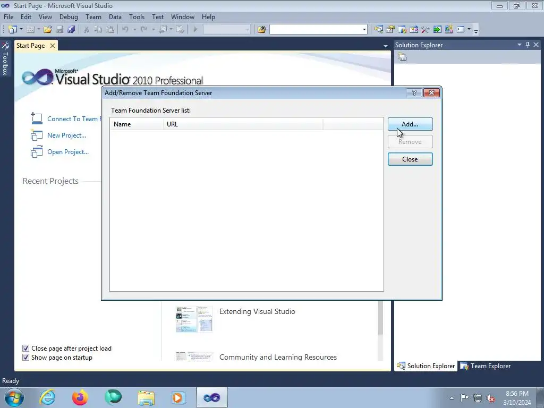Viewport: 544px width, 408px height.
Task: Click the Extending Visual Studio item
Action: [257, 311]
